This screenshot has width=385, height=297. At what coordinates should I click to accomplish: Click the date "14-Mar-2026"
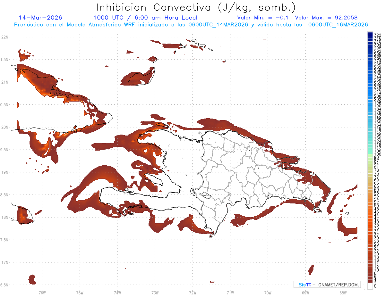point(40,18)
